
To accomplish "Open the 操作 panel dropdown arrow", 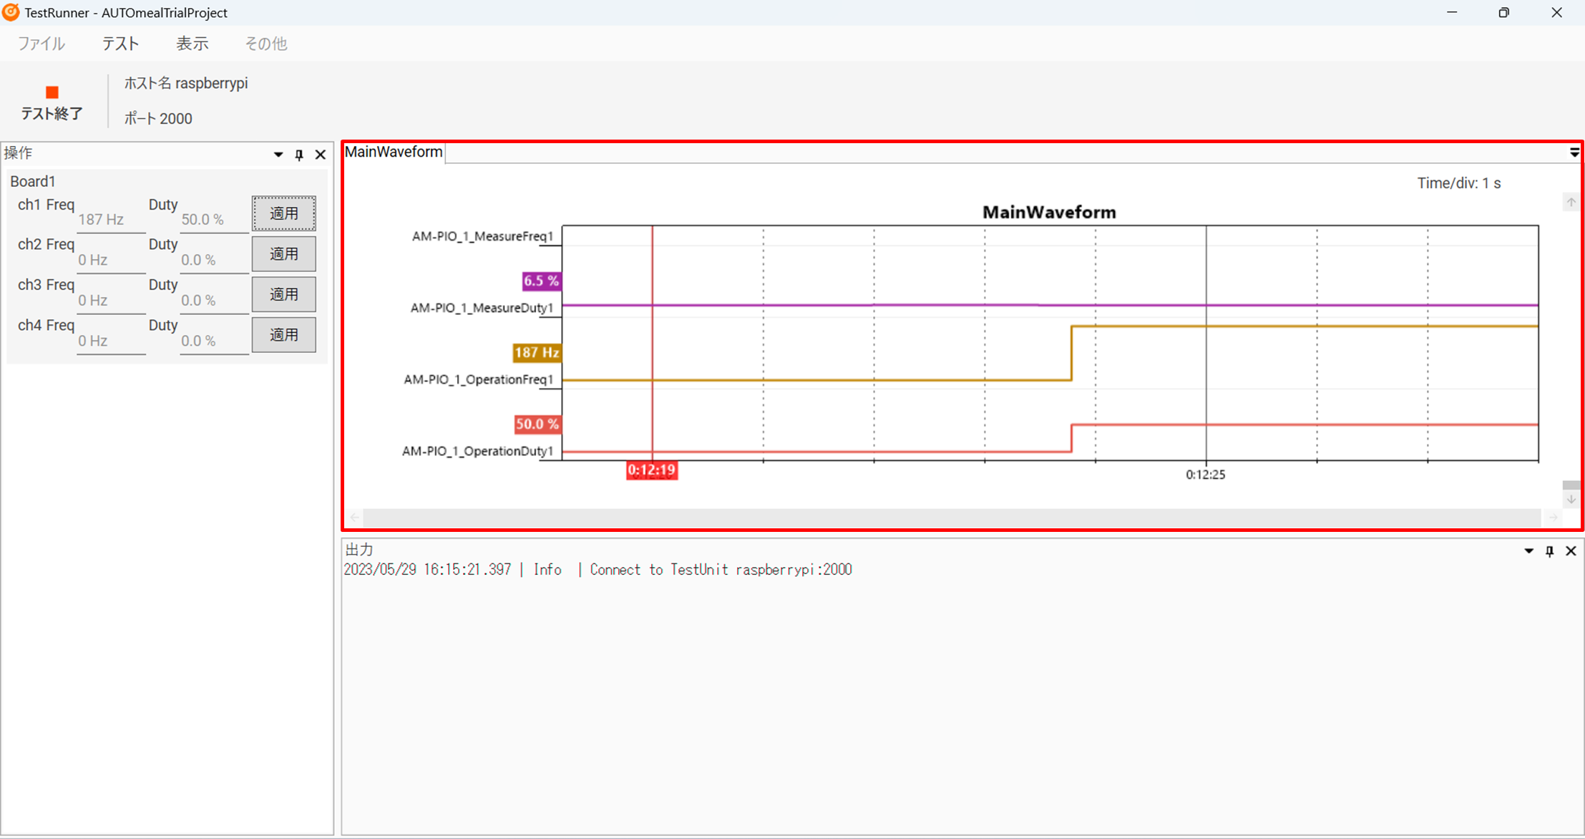I will coord(278,155).
